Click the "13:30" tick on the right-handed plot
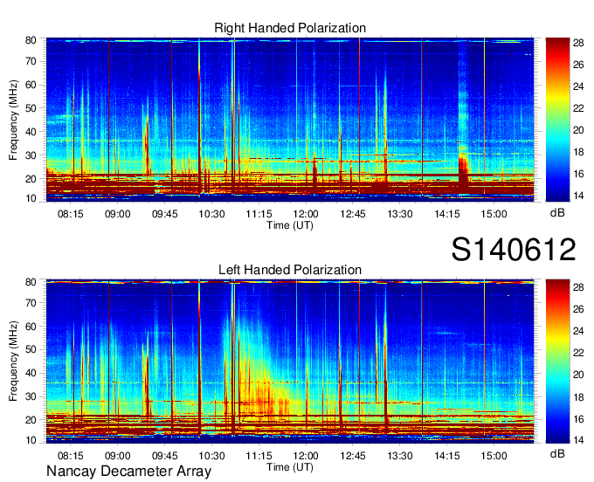 point(400,214)
